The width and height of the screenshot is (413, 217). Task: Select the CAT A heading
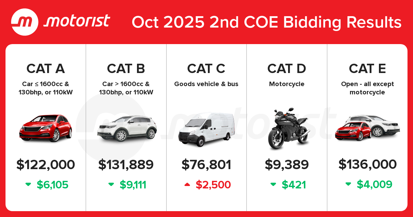pyautogui.click(x=45, y=69)
